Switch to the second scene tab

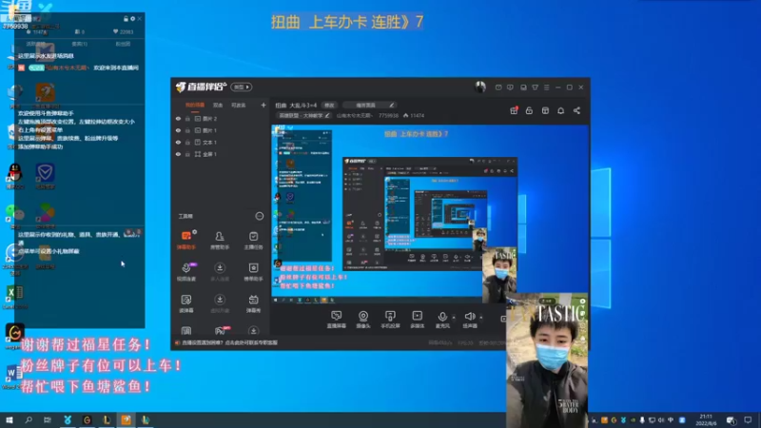(x=218, y=105)
